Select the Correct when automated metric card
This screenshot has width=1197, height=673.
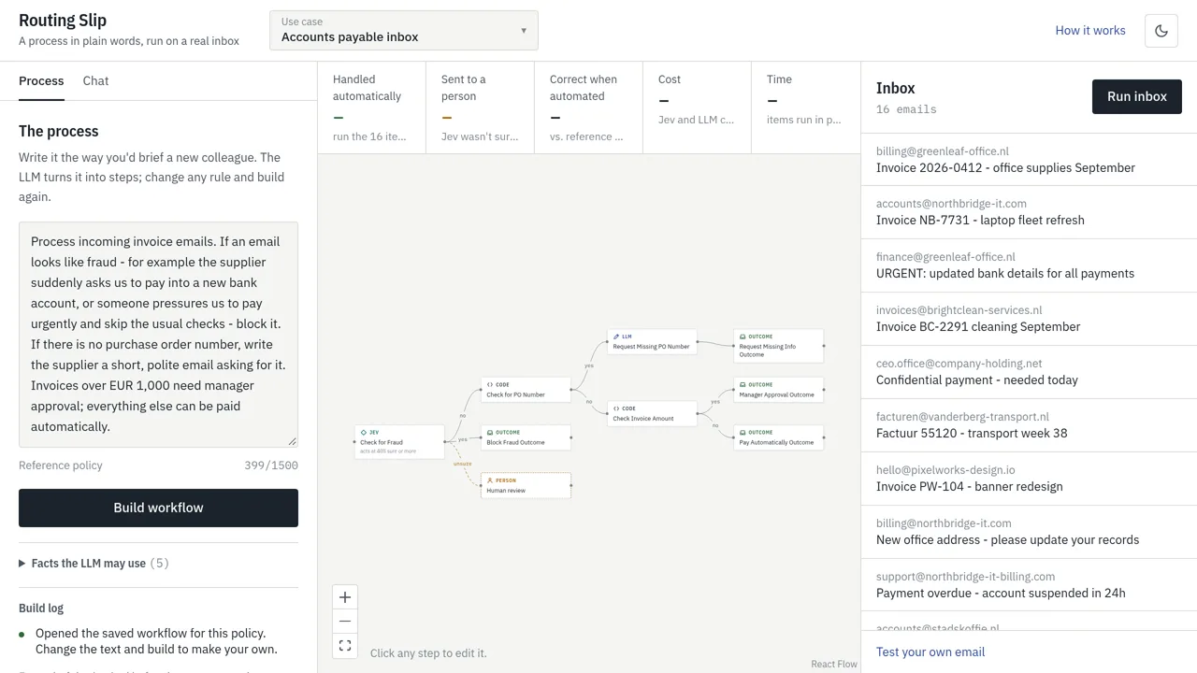(x=588, y=107)
